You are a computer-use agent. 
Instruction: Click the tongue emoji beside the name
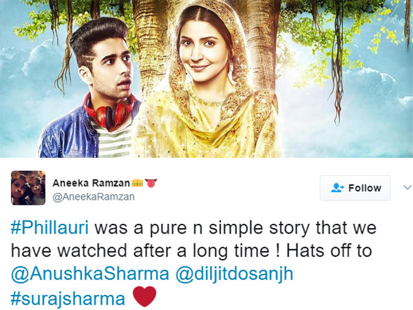[x=151, y=183]
